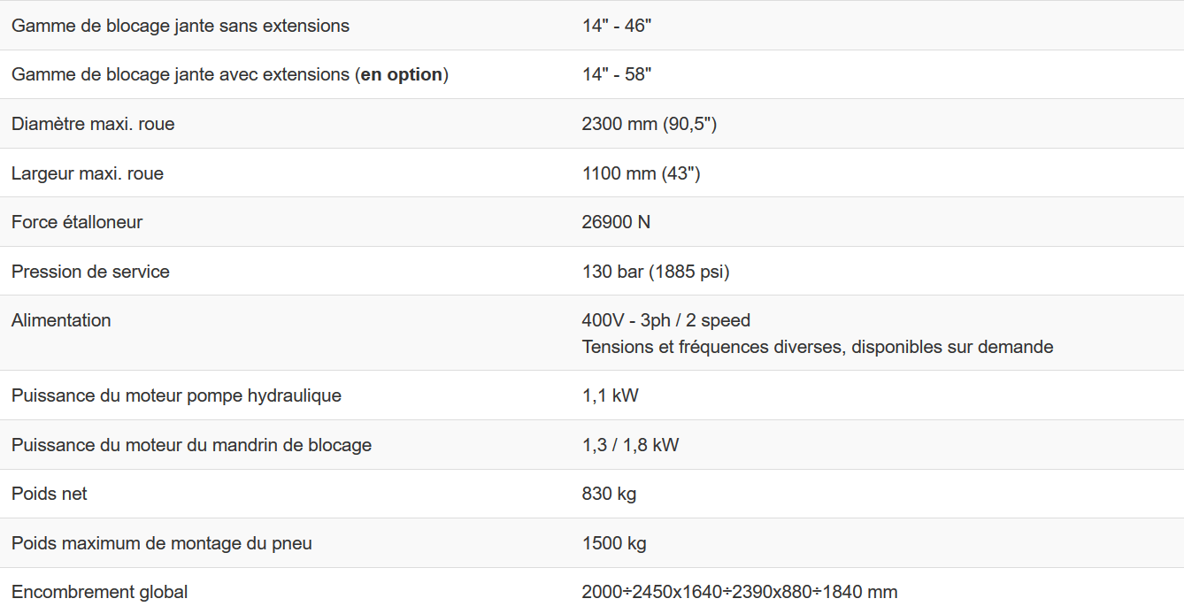Select the 'Gamme de blocage jante sans extensions' label
Screen dimensions: 1184x614
point(181,26)
